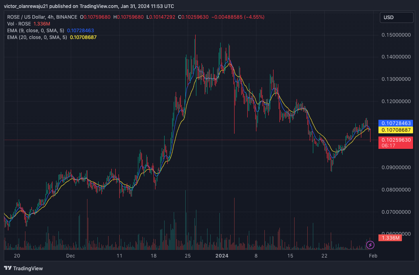Viewport: 419px width, 275px height.
Task: Click the red 0.10259630 current price label
Action: click(396, 142)
